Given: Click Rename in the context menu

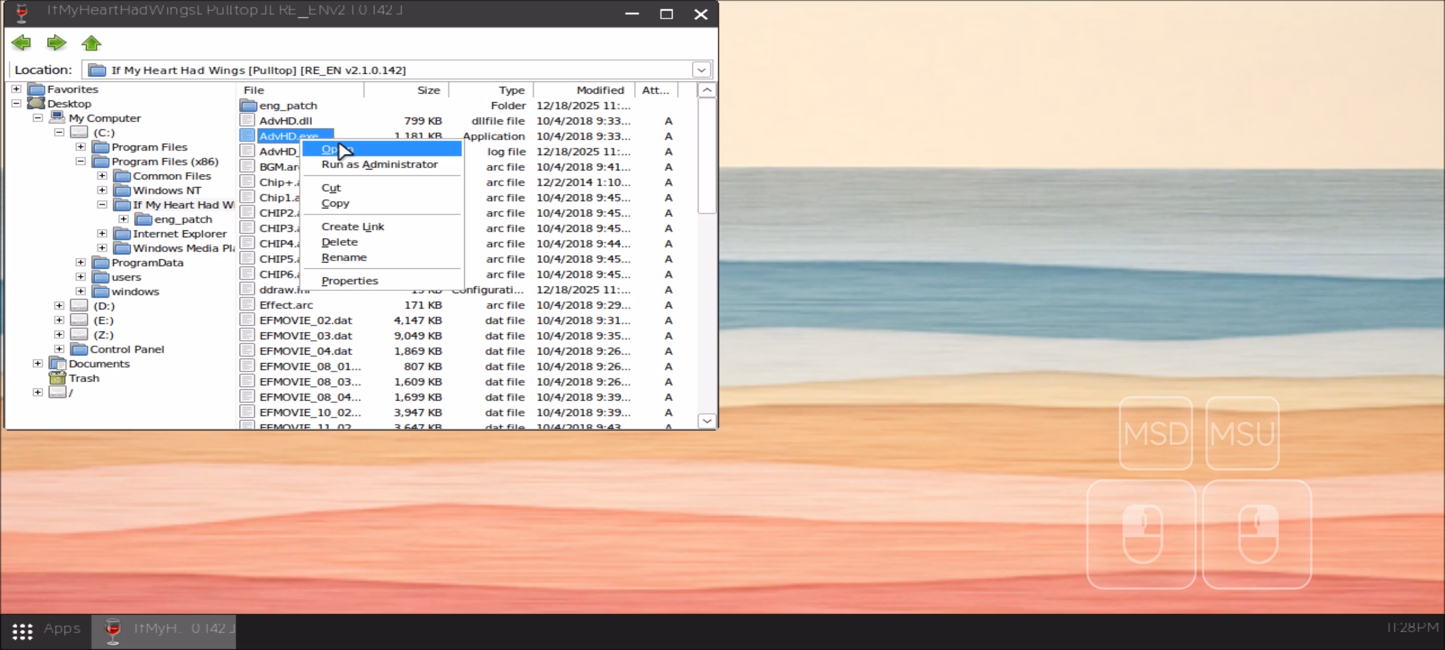Looking at the screenshot, I should pyautogui.click(x=344, y=257).
